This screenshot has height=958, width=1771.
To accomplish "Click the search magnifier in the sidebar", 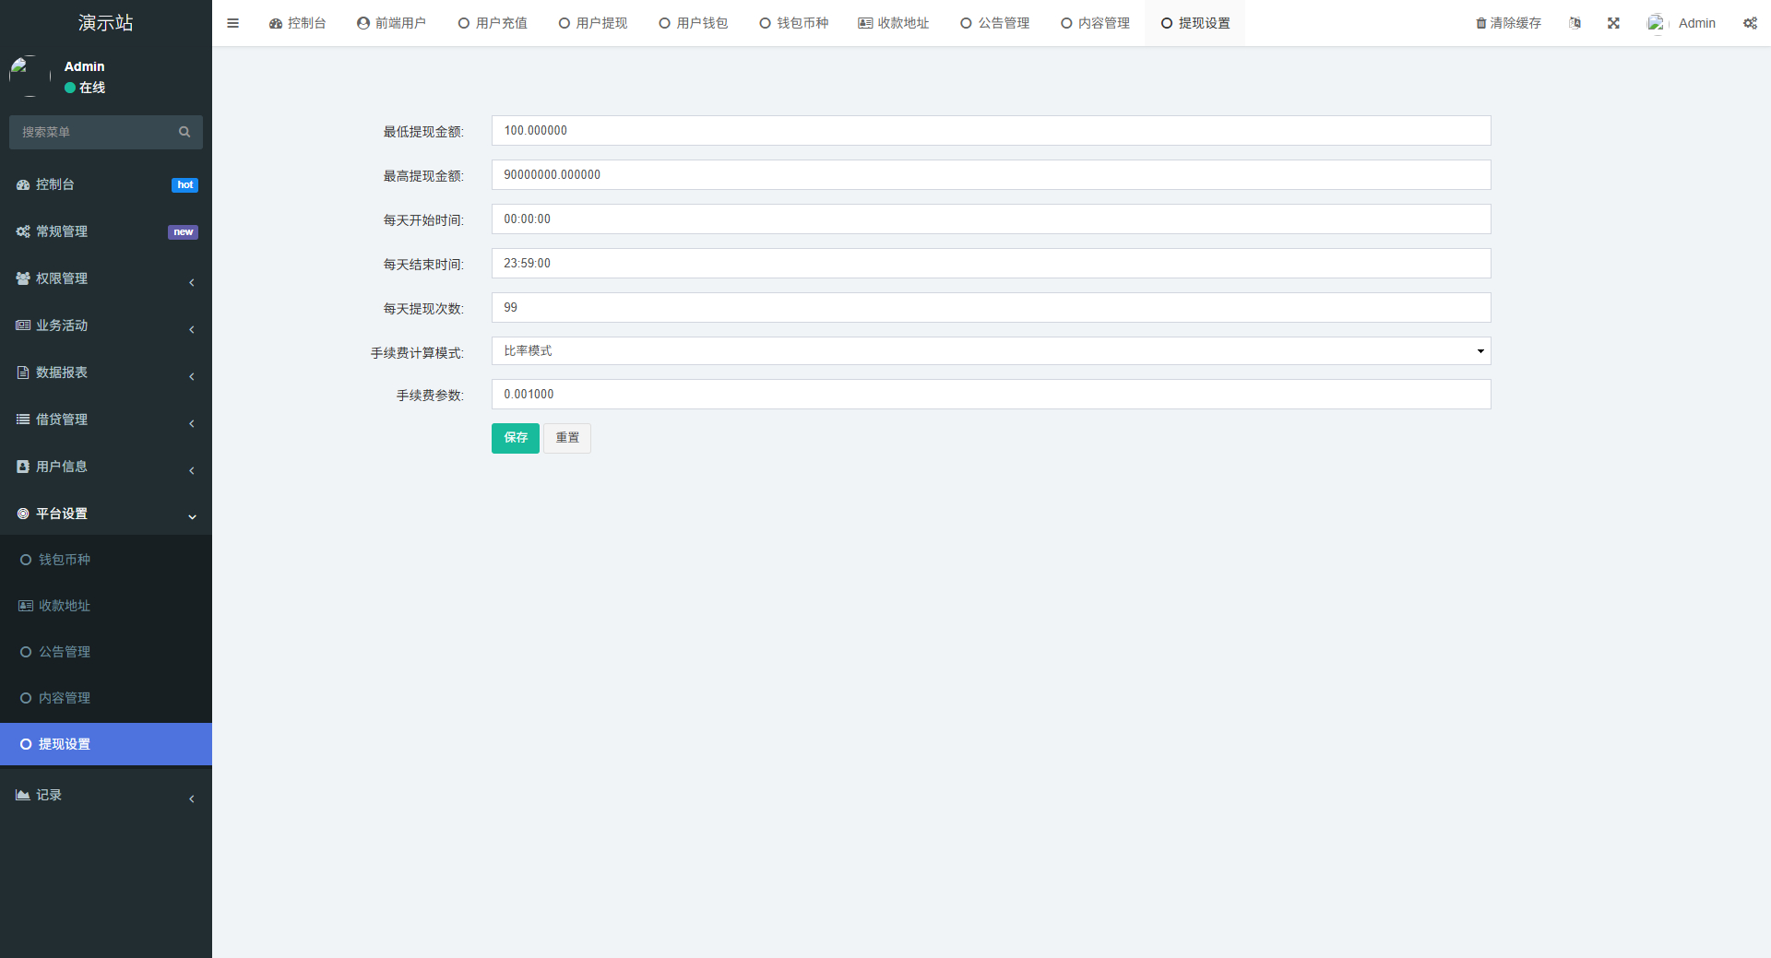I will (x=184, y=132).
